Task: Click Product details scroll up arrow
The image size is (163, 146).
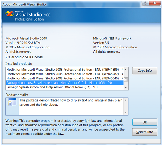Action: [125, 100]
